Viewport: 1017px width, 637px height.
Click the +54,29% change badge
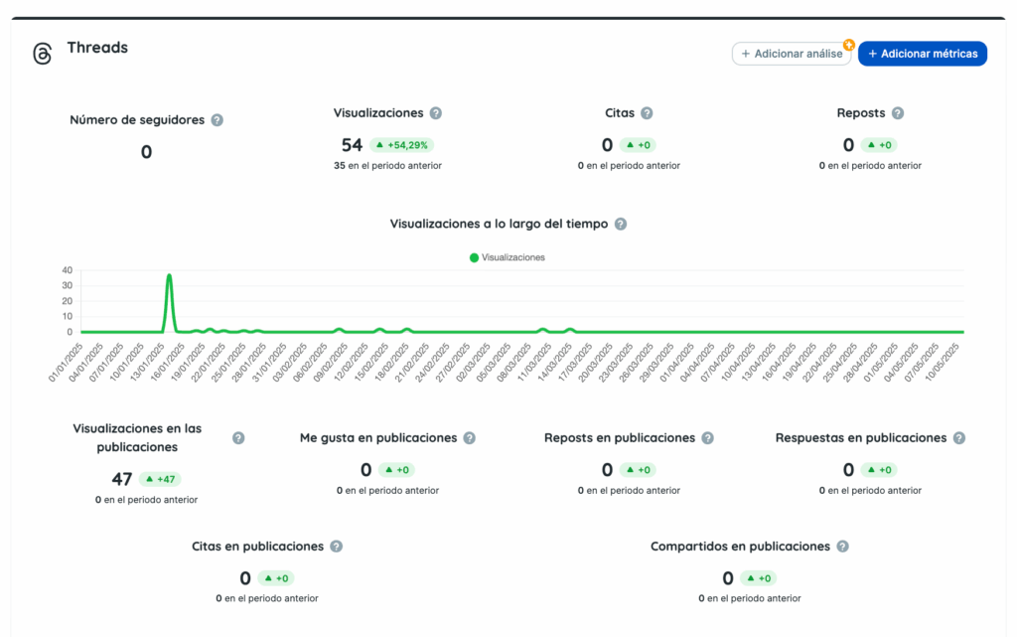401,145
